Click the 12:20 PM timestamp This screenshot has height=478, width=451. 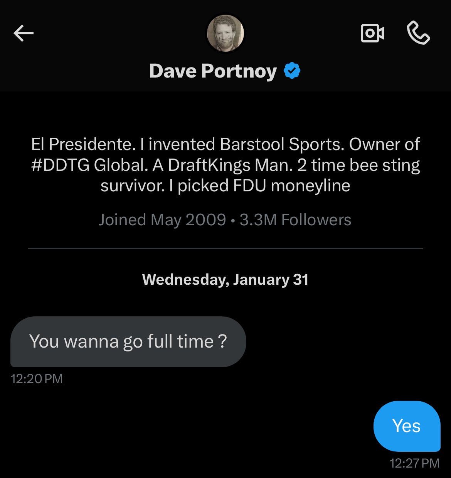click(37, 378)
